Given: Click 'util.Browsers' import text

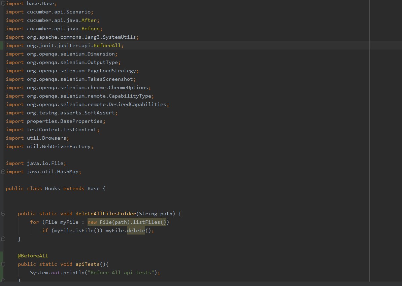Looking at the screenshot, I should coord(47,138).
